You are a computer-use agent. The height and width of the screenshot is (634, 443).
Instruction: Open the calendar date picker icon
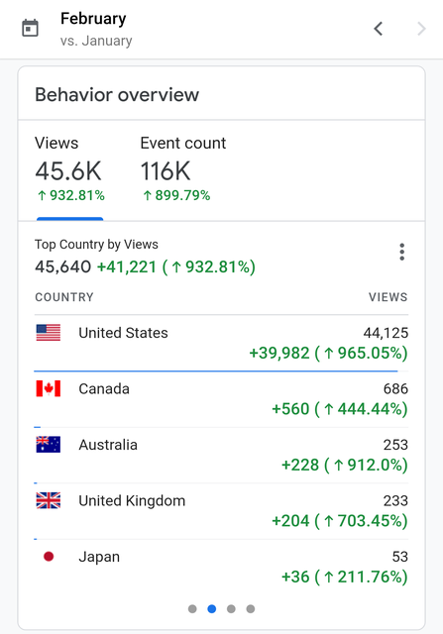pos(30,29)
